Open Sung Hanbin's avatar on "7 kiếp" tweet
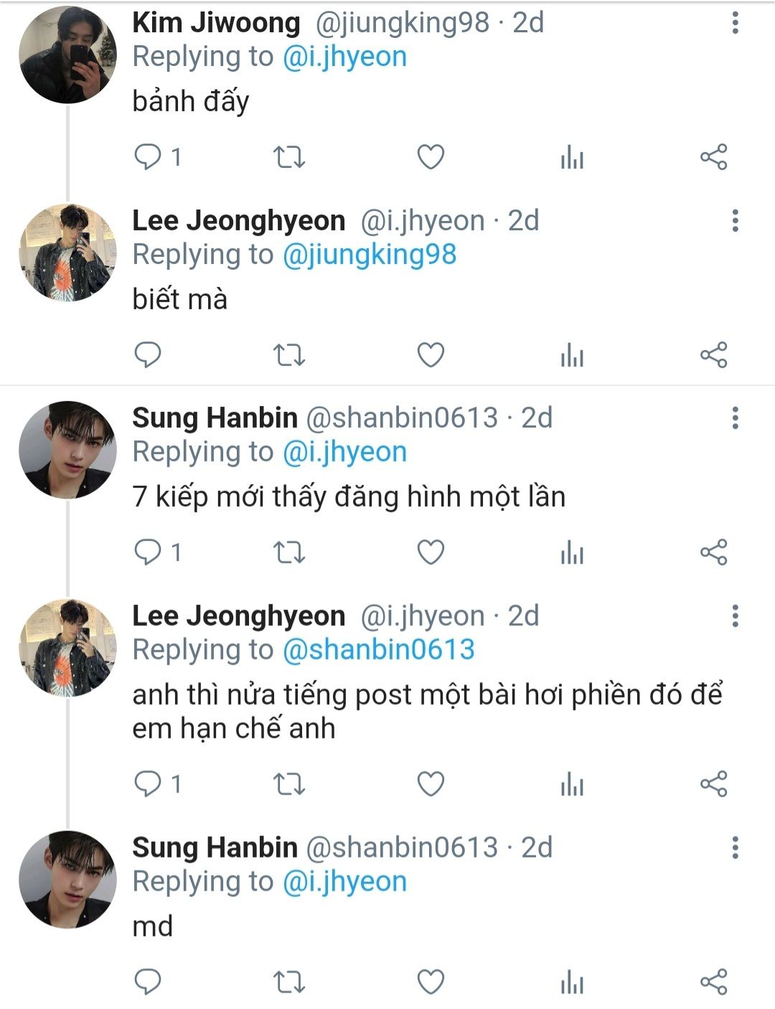775x1009 pixels. 67,450
